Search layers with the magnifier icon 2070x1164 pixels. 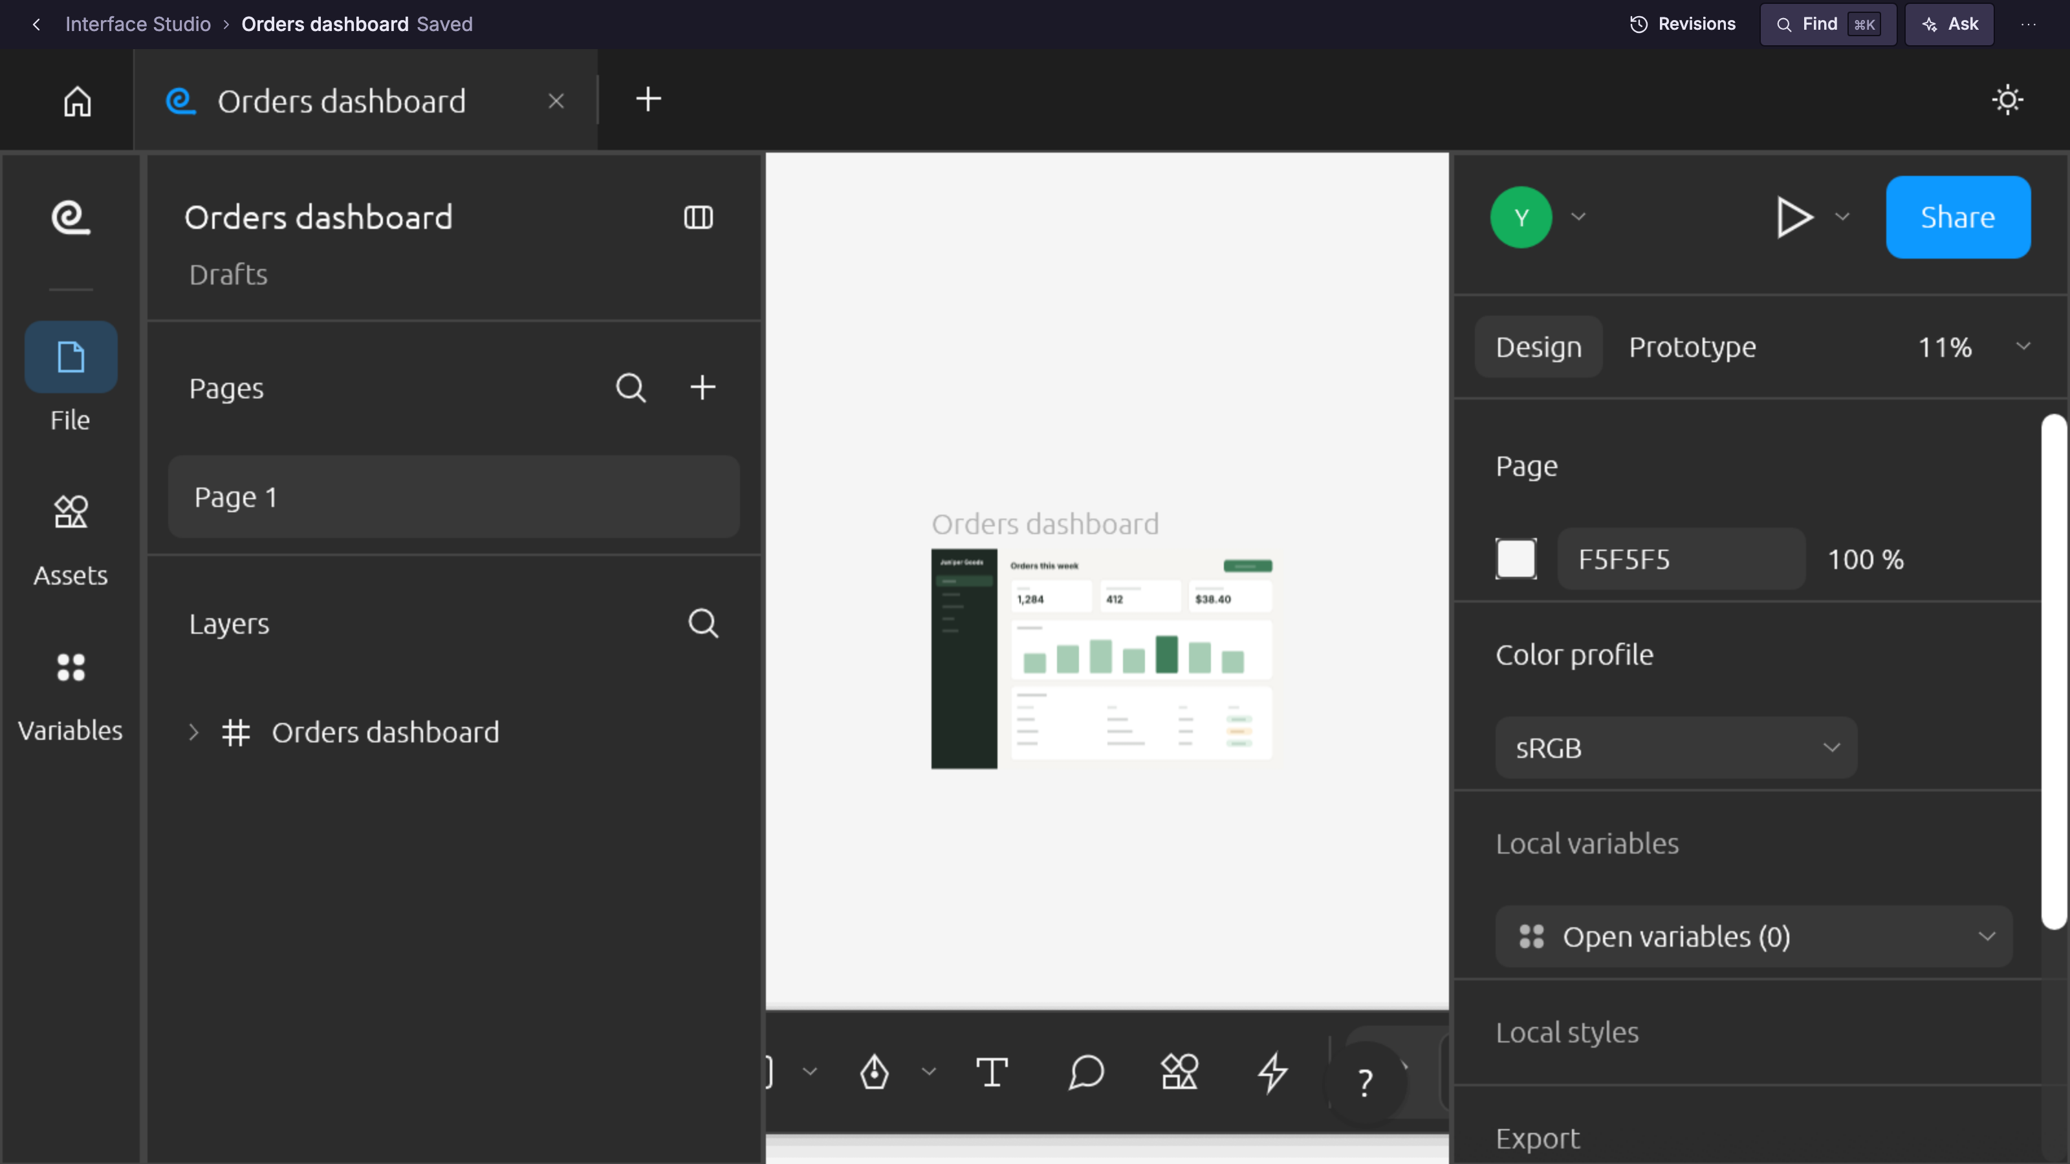click(703, 623)
